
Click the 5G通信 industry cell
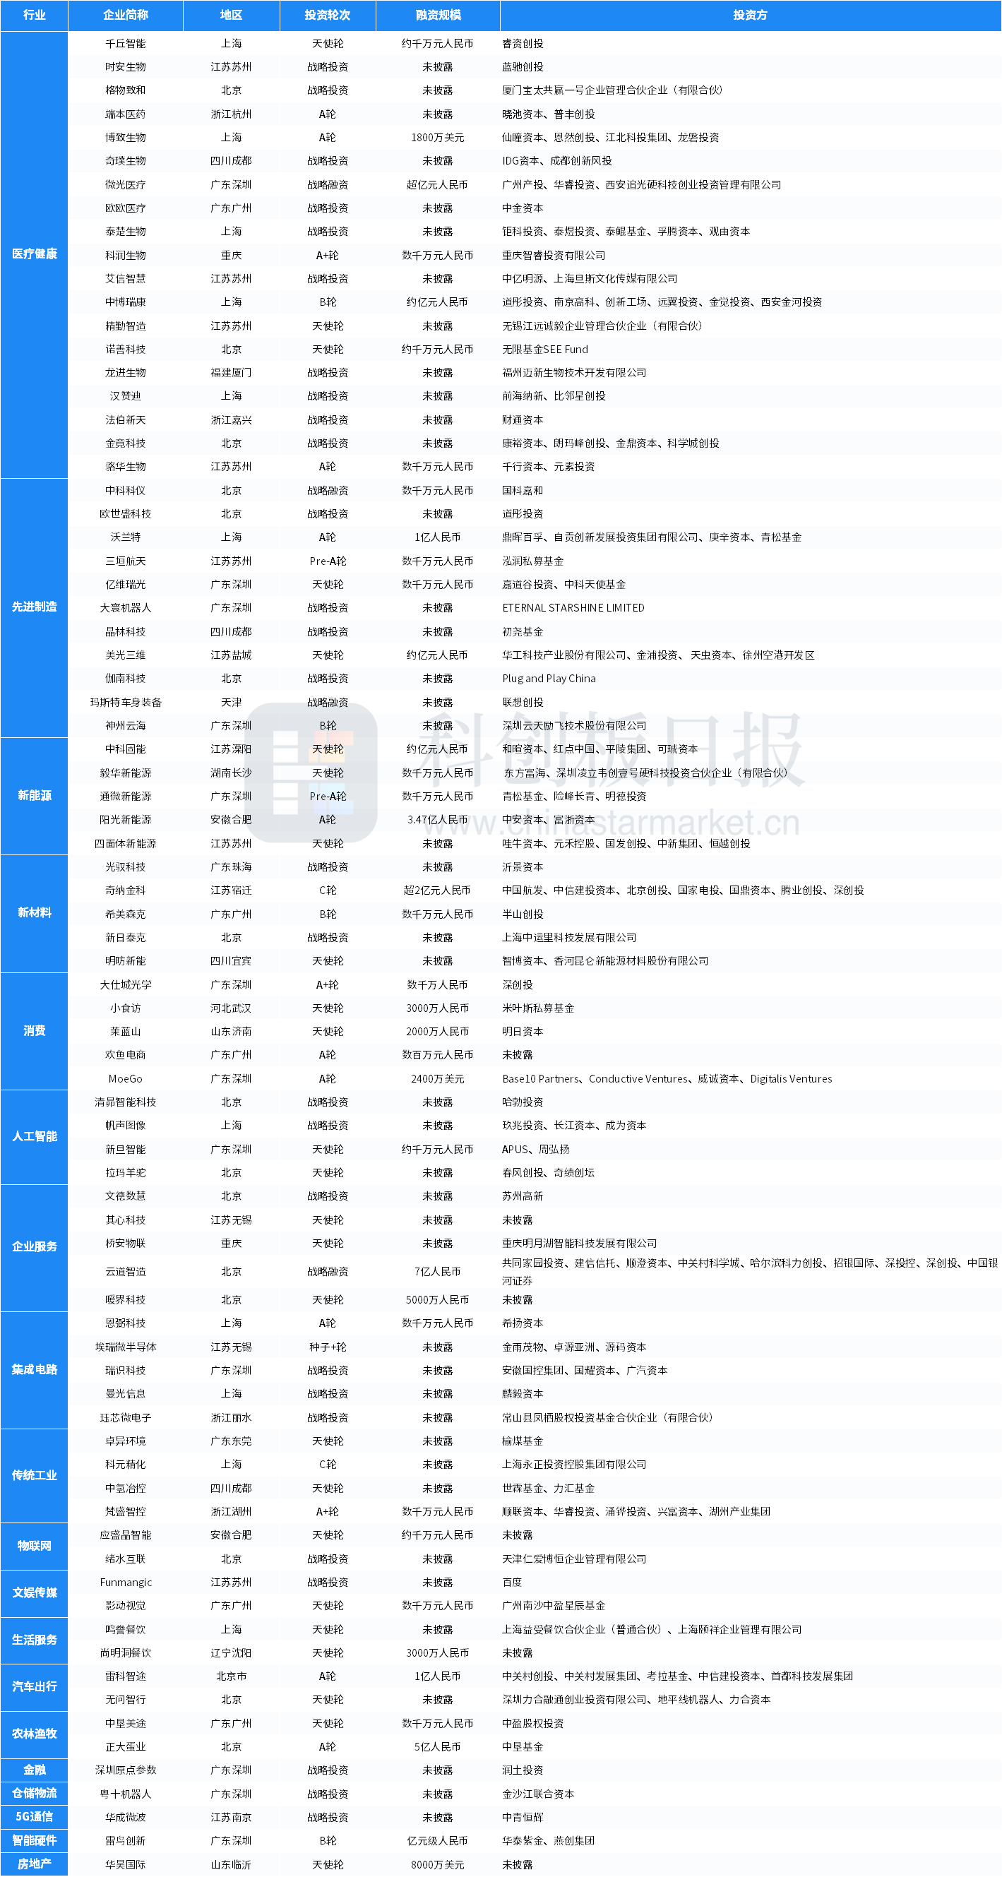(35, 1816)
